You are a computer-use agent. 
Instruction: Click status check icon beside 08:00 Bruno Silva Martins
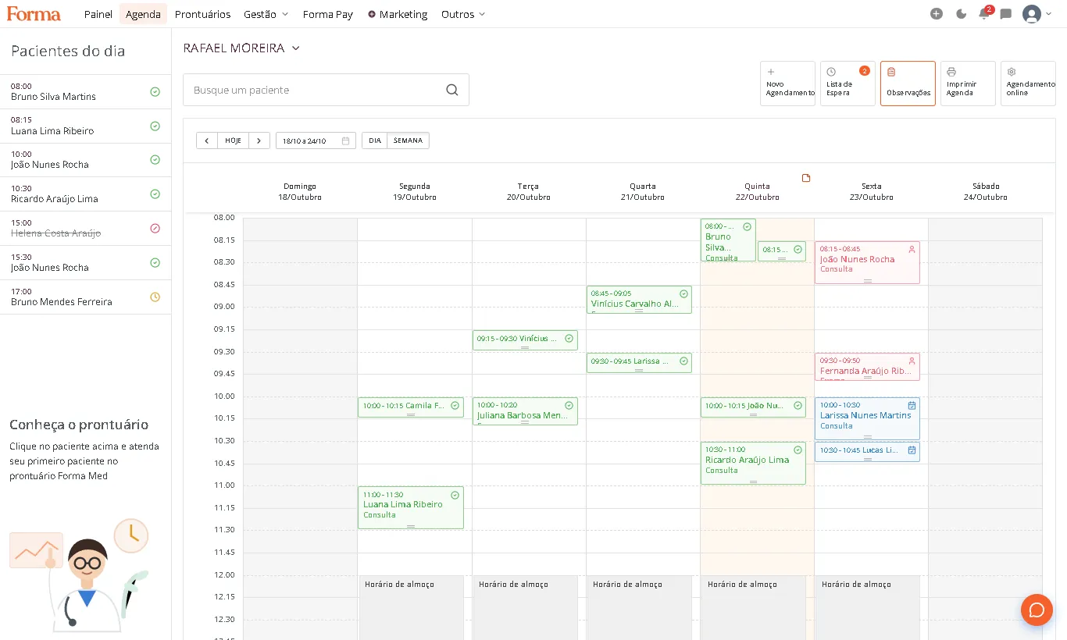(155, 91)
